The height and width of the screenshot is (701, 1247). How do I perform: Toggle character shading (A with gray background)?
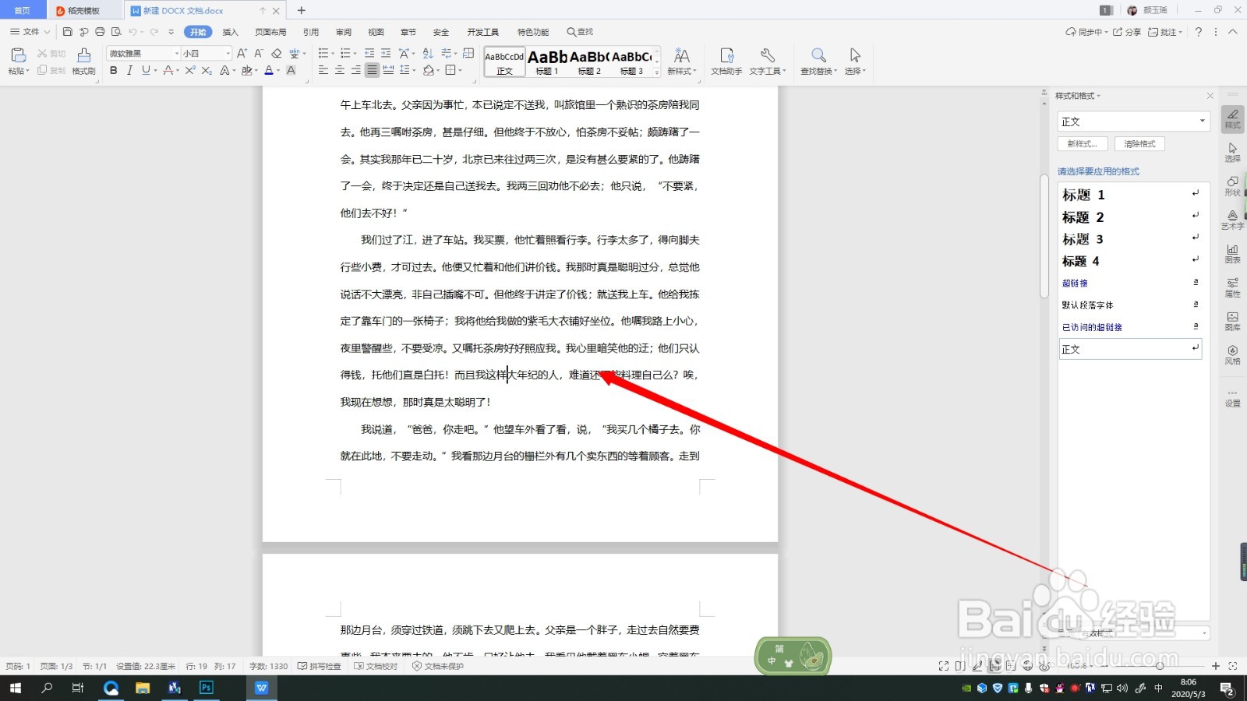(x=291, y=70)
